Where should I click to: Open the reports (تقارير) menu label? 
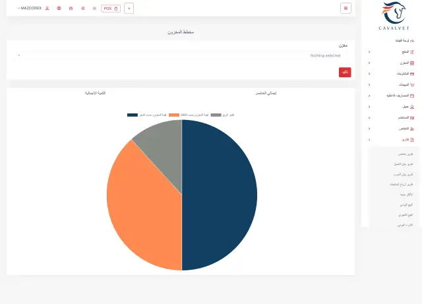click(x=406, y=140)
